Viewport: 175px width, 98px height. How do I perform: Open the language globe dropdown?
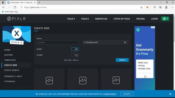(165, 19)
